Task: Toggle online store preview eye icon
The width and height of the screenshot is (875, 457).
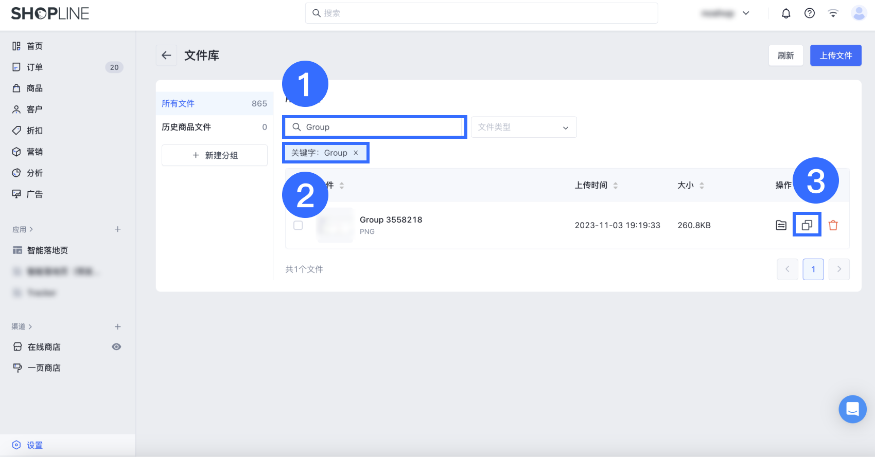Action: click(117, 347)
